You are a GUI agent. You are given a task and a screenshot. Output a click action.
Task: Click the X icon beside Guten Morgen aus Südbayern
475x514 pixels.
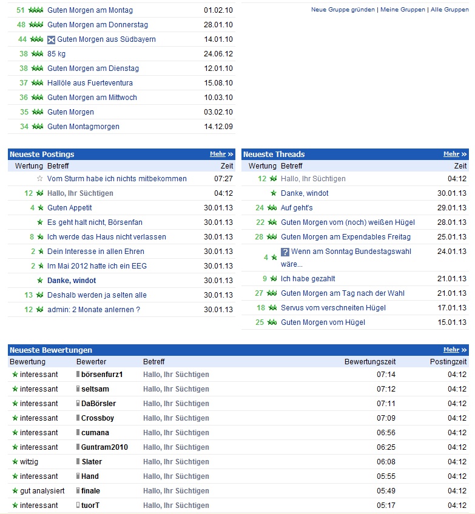click(x=51, y=39)
